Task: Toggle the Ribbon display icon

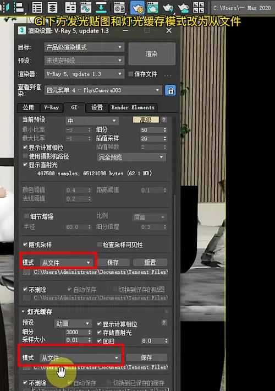Action: (x=70, y=8)
